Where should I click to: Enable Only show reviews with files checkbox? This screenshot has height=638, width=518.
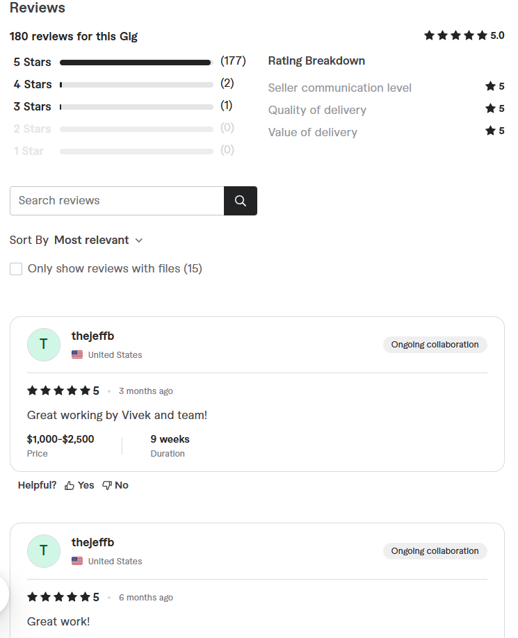(x=16, y=269)
